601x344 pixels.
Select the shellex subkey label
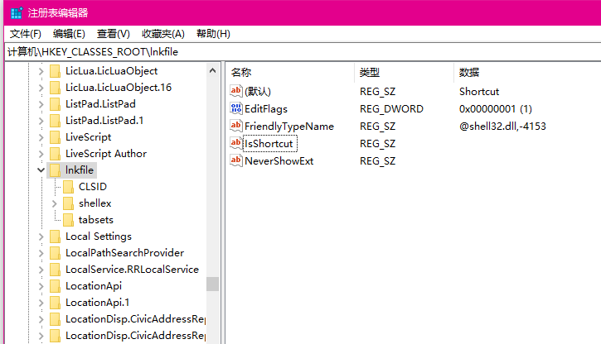(x=95, y=203)
